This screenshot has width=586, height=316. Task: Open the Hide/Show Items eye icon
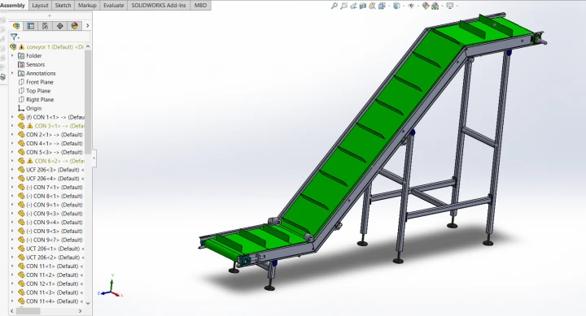411,6
